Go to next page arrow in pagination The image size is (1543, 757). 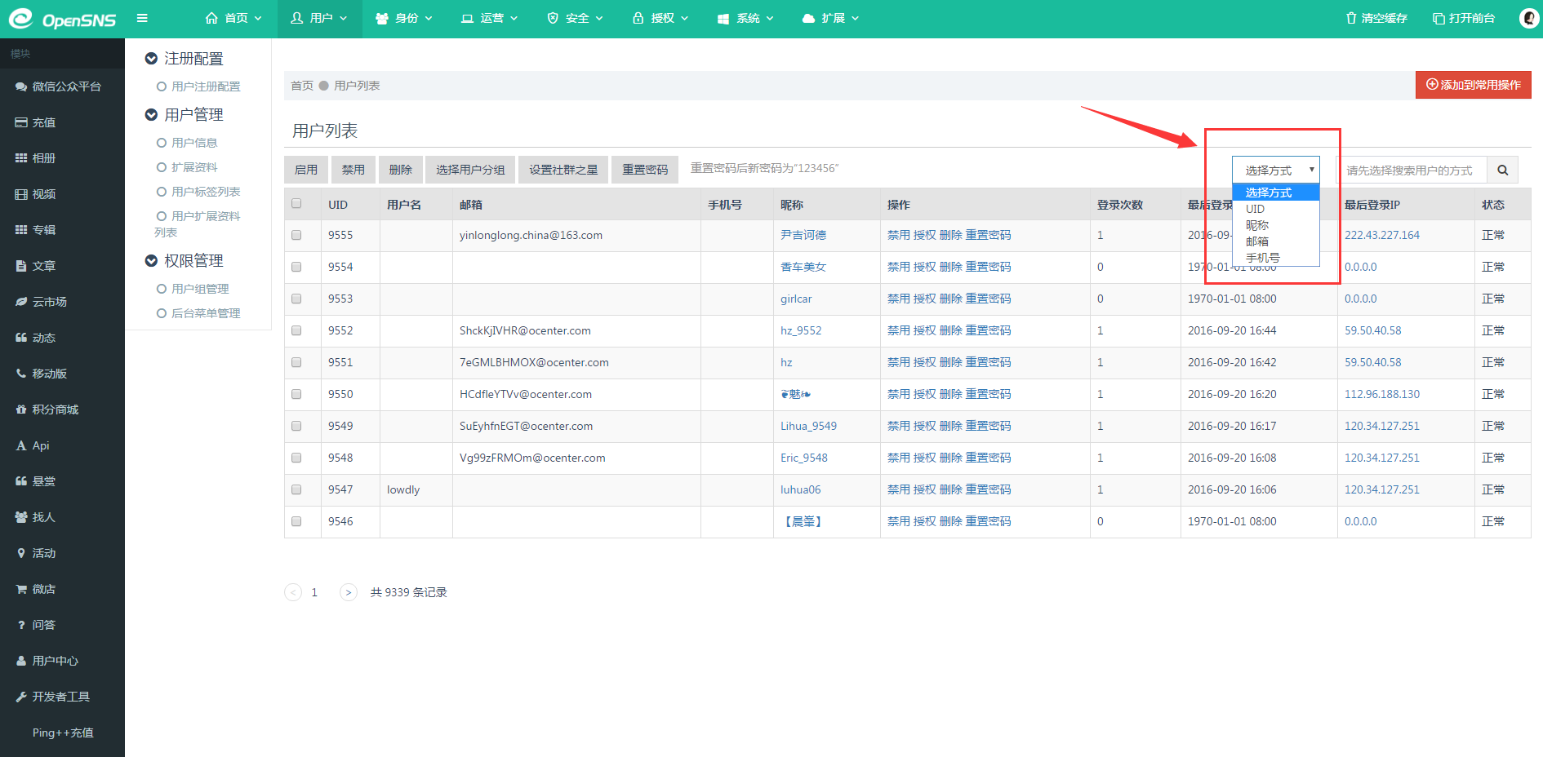(349, 592)
